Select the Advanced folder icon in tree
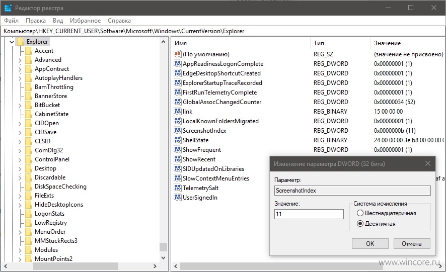 29,60
